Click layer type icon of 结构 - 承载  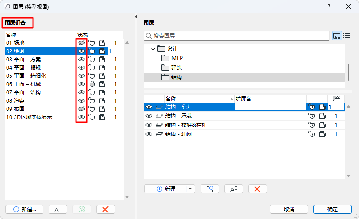coord(159,116)
